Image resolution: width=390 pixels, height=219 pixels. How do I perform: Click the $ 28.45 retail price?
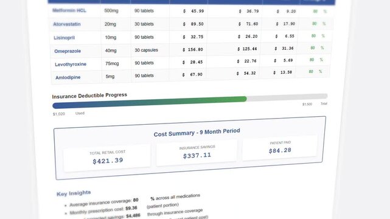tap(192, 62)
